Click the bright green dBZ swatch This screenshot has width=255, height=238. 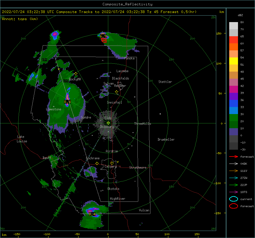tap(233, 118)
